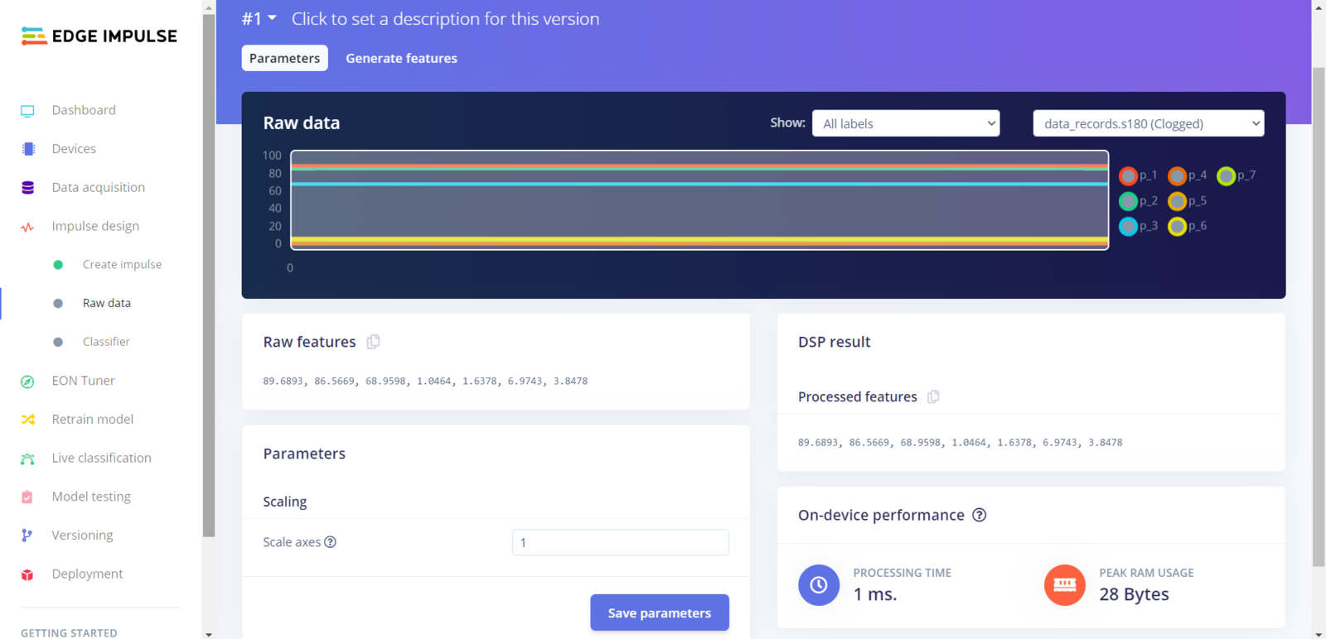Expand the All labels dropdown
Screen dimensions: 1326x639
(x=906, y=123)
